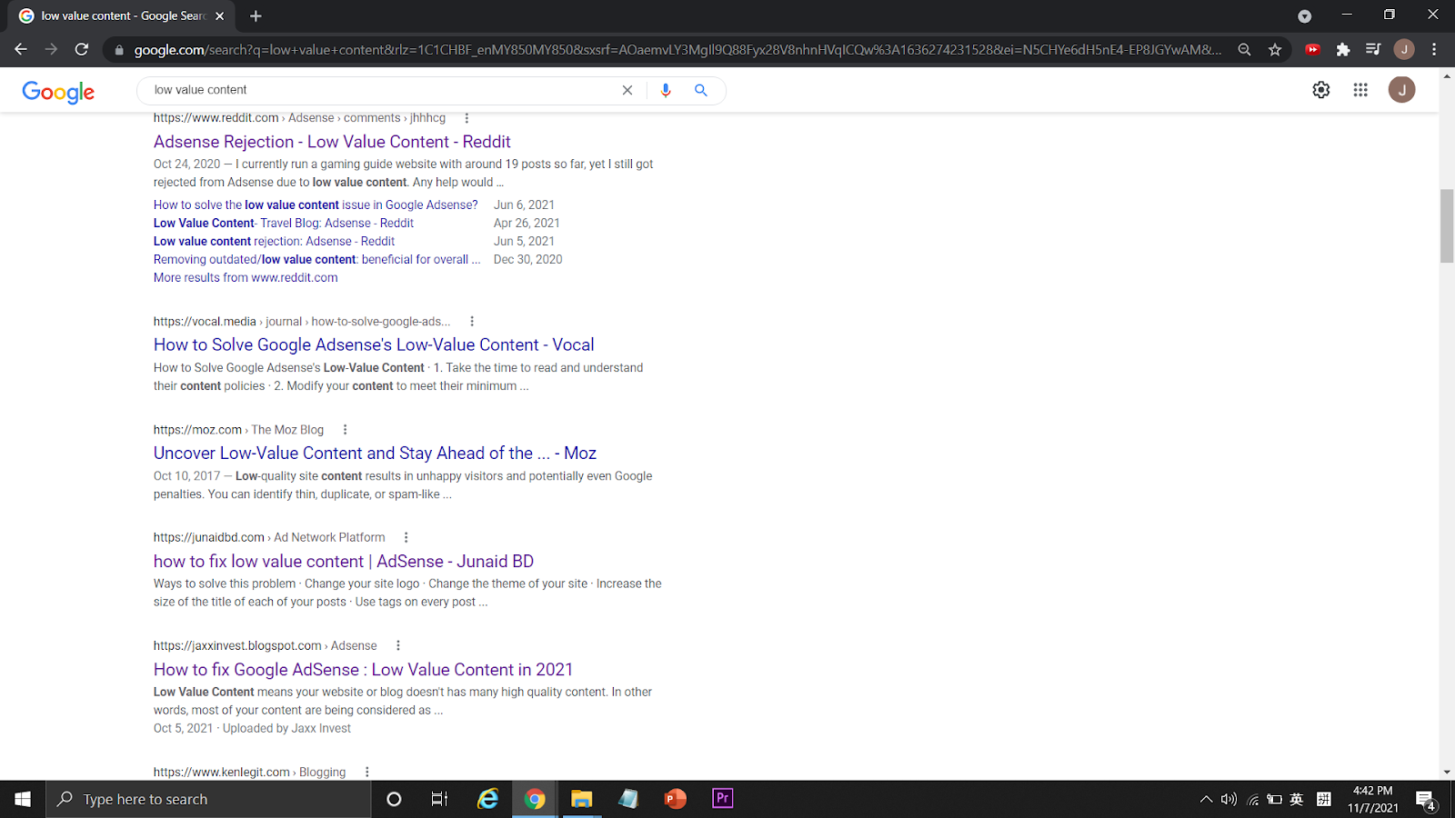Go back to the previous page
Screen dimensions: 1455x818
pos(21,49)
